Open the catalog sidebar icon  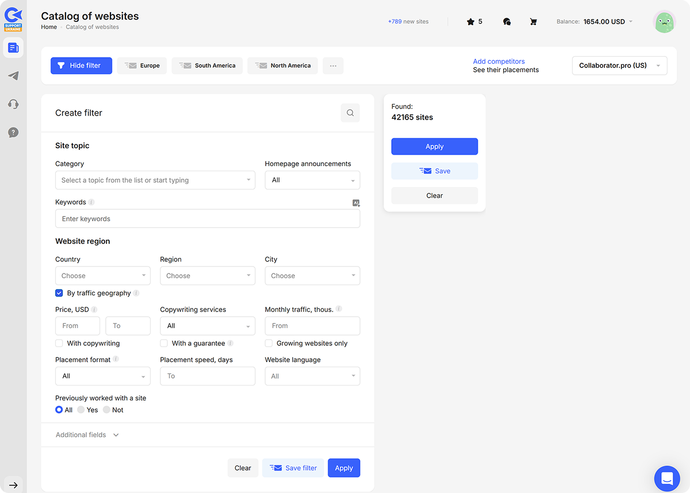[13, 48]
